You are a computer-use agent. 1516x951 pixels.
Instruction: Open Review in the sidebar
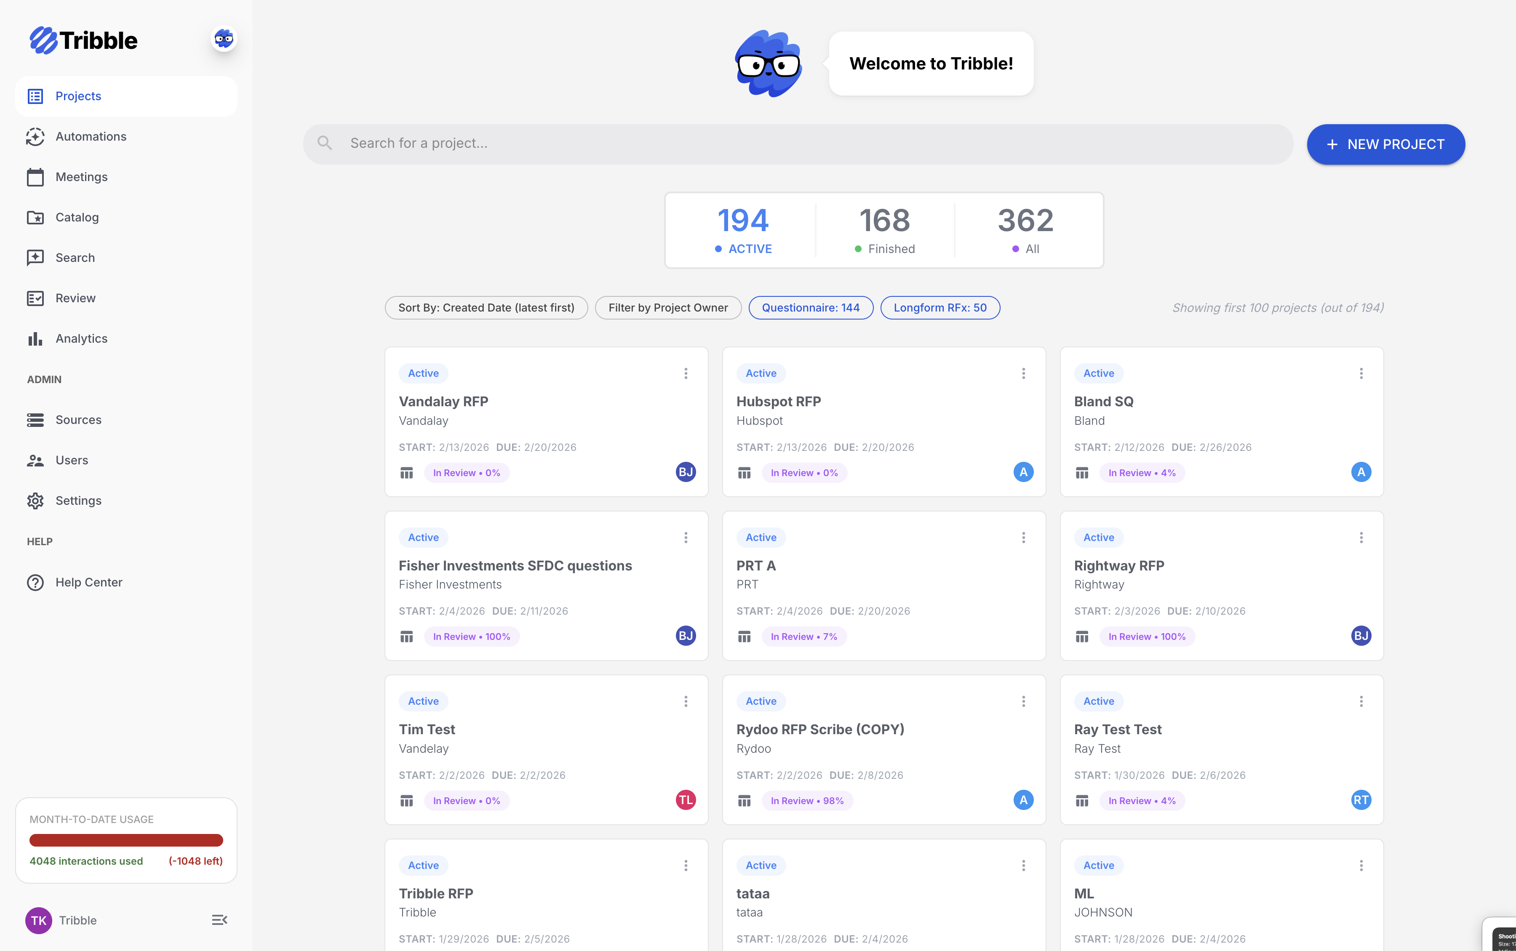point(126,298)
